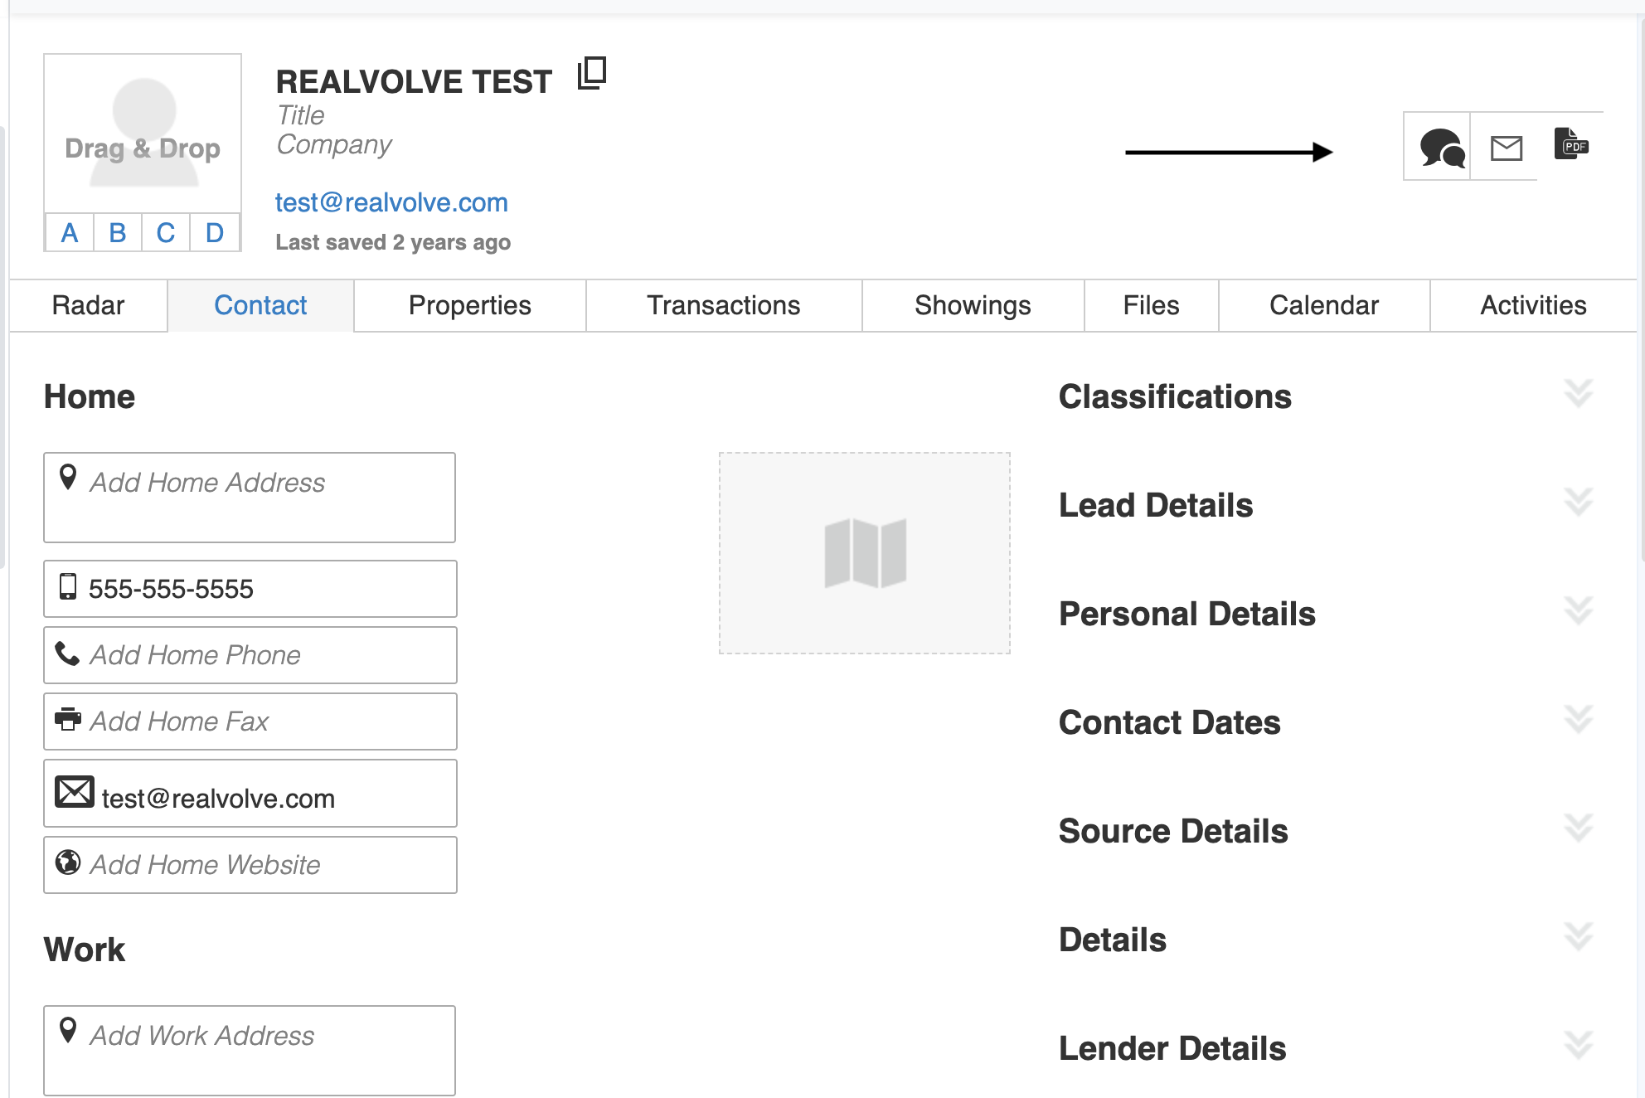Click the mail icon in home email field

pos(74,792)
